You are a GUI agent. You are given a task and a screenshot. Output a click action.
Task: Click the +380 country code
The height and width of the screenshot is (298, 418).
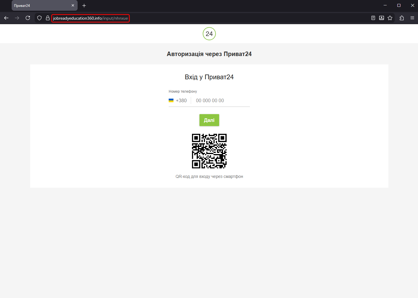pos(181,101)
